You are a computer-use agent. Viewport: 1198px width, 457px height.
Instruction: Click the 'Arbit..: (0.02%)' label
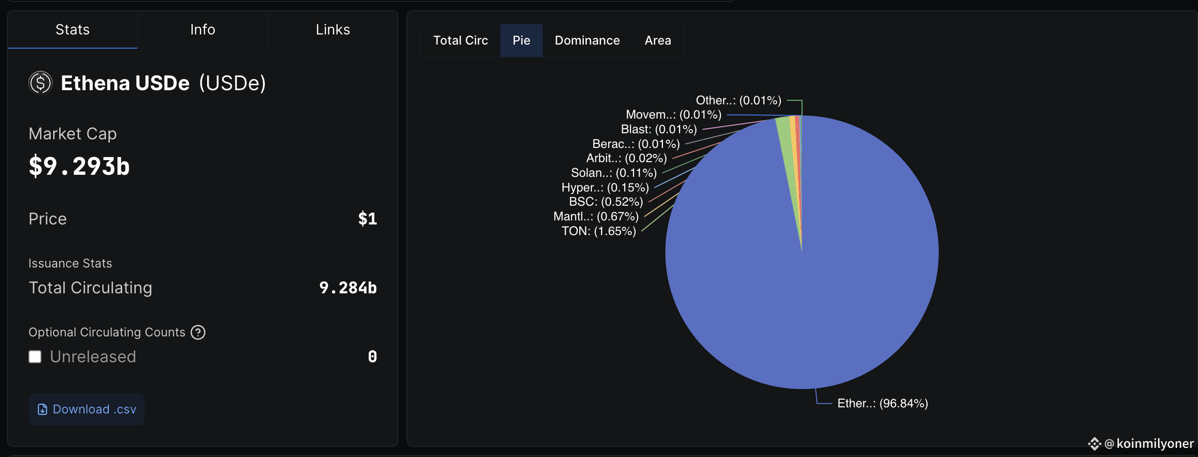pos(626,158)
